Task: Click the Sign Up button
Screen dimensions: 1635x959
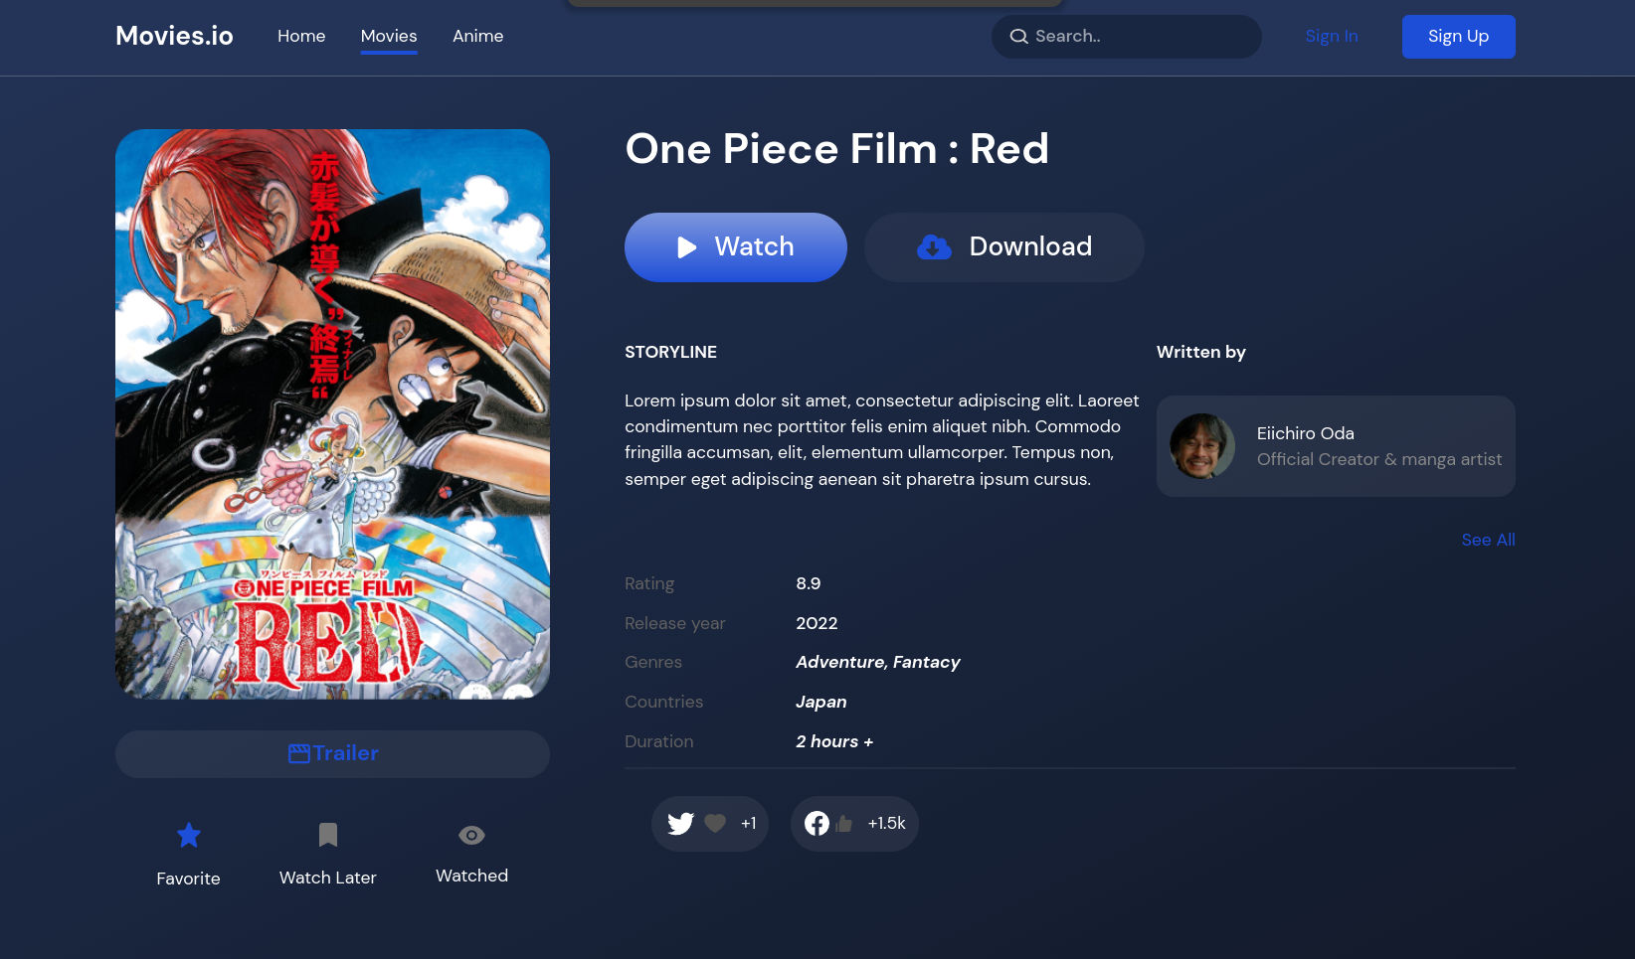Action: click(x=1459, y=37)
